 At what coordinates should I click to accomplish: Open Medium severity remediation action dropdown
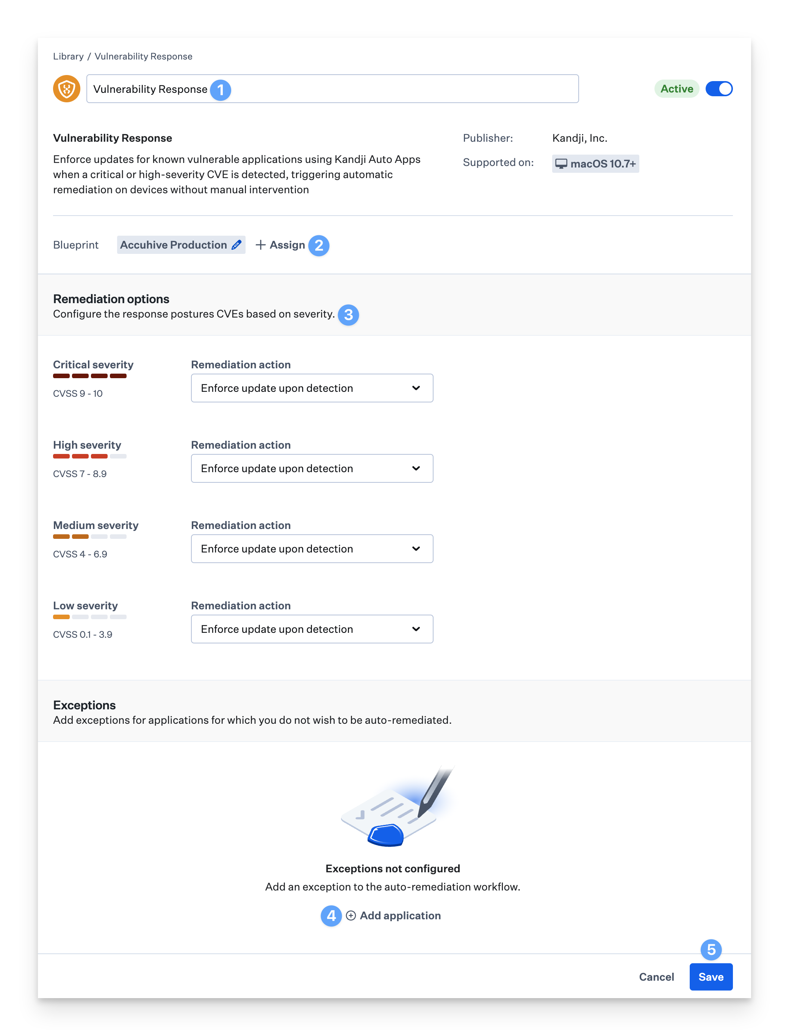click(312, 549)
